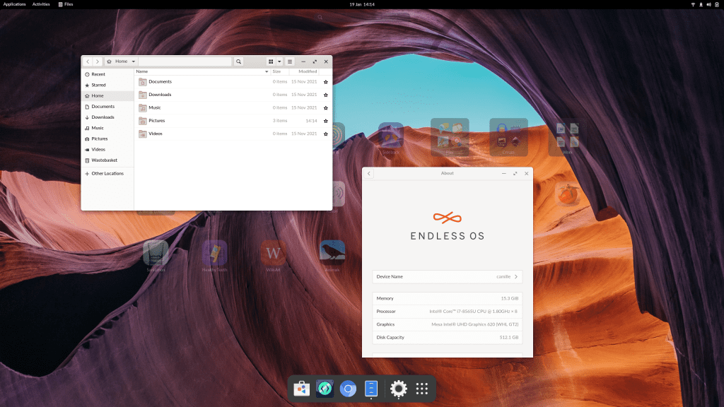
Task: Click the '3 items' size of Pictures
Action: tap(280, 120)
